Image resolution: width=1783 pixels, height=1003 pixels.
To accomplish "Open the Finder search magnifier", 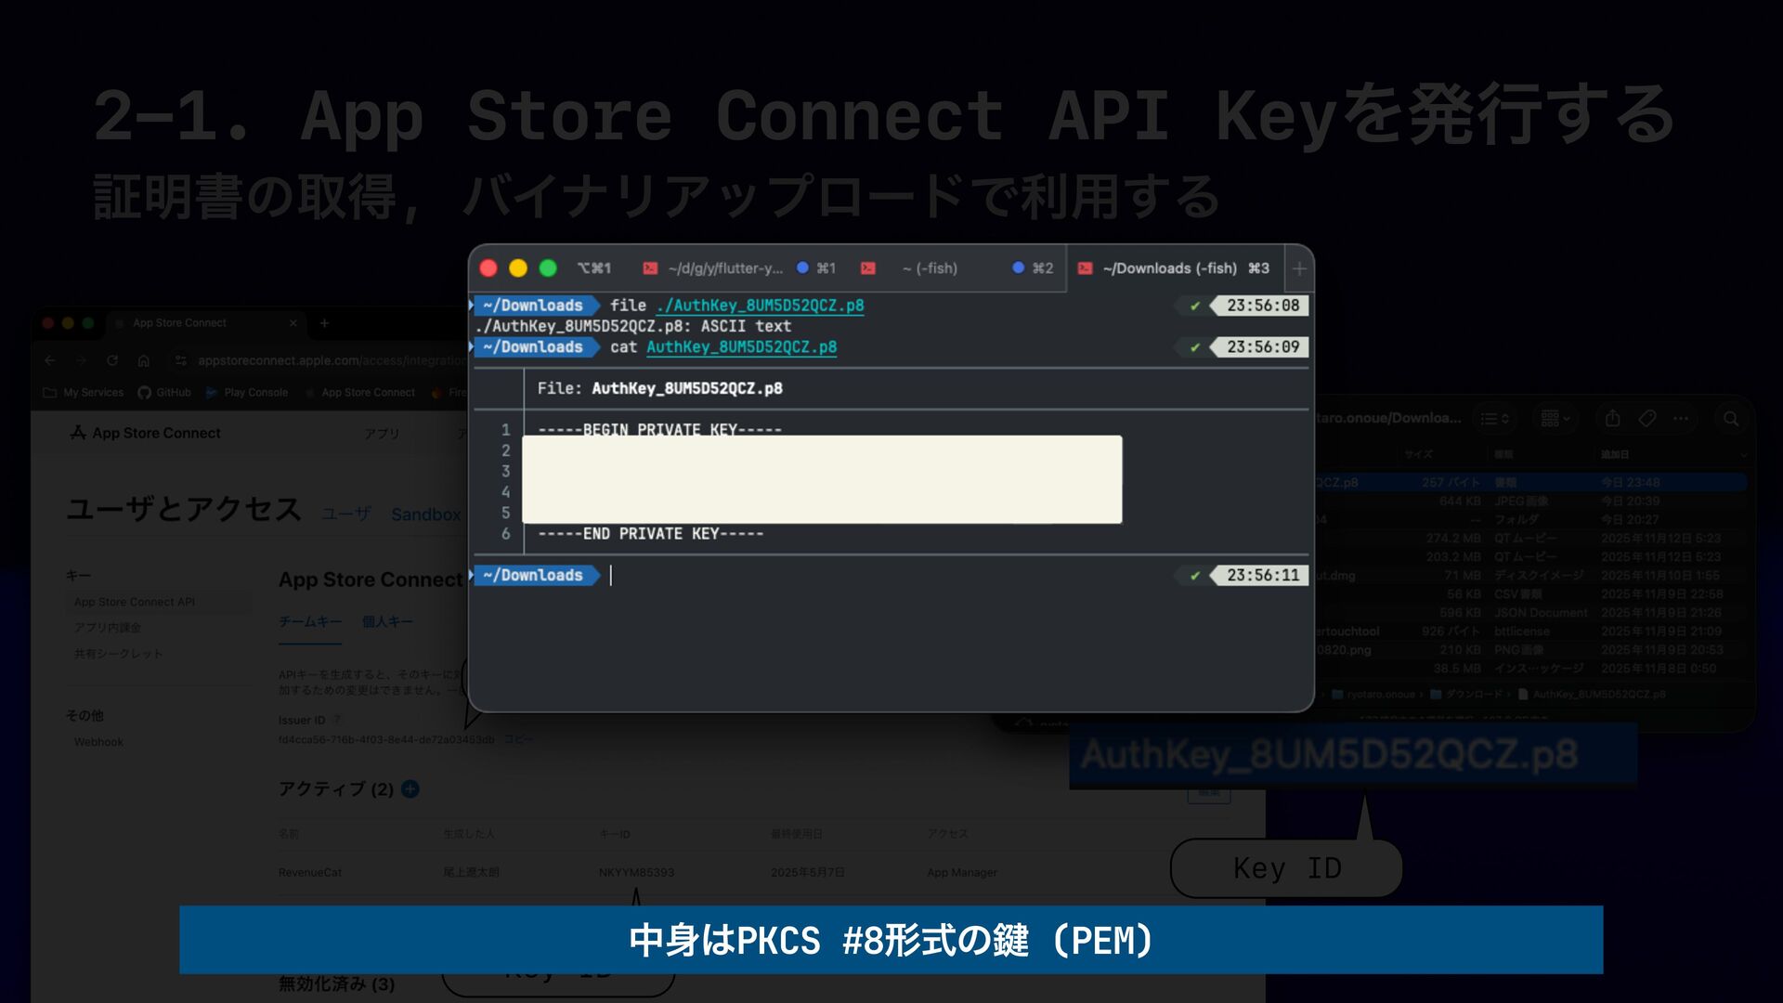I will (1731, 419).
